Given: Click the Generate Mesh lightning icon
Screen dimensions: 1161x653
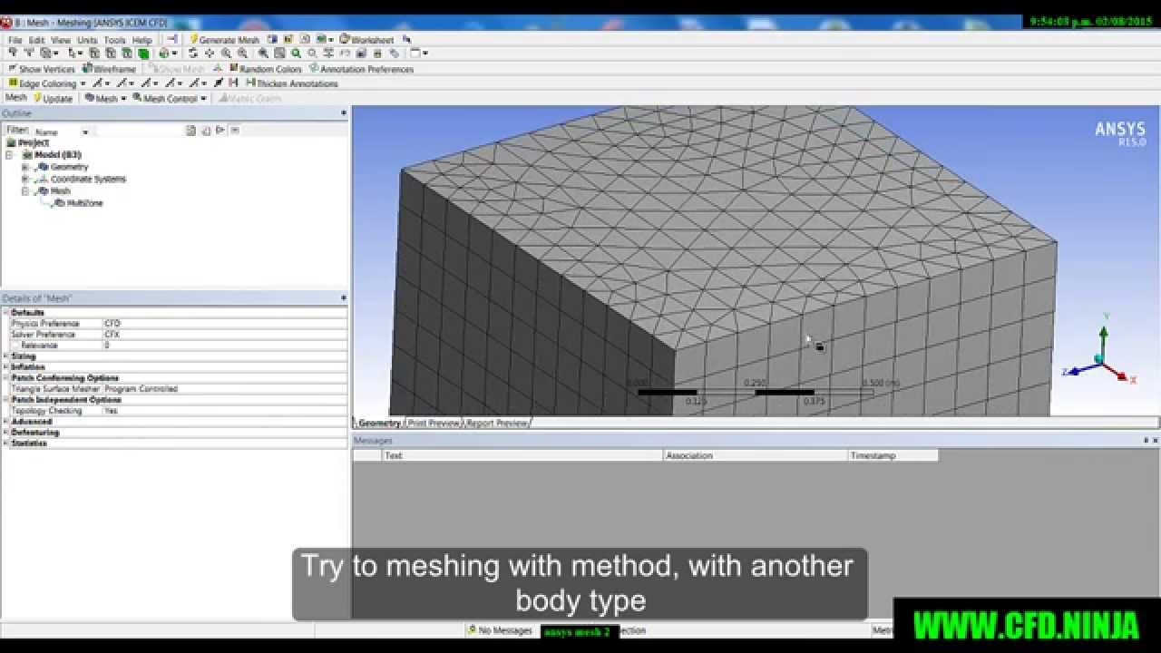Looking at the screenshot, I should point(193,40).
